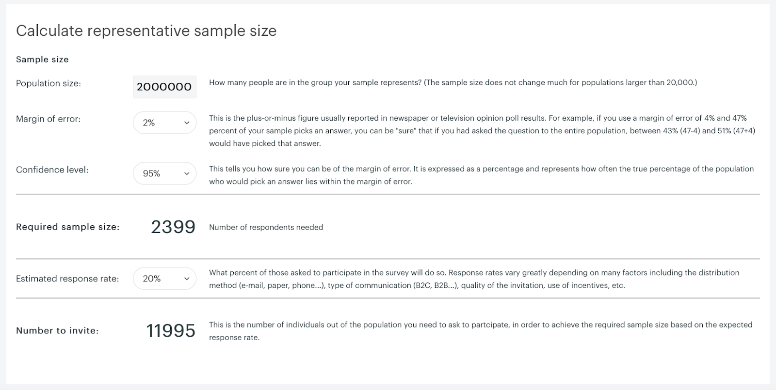Click the 2% margin of error selector
Screen dimensions: 776x390
coord(164,123)
